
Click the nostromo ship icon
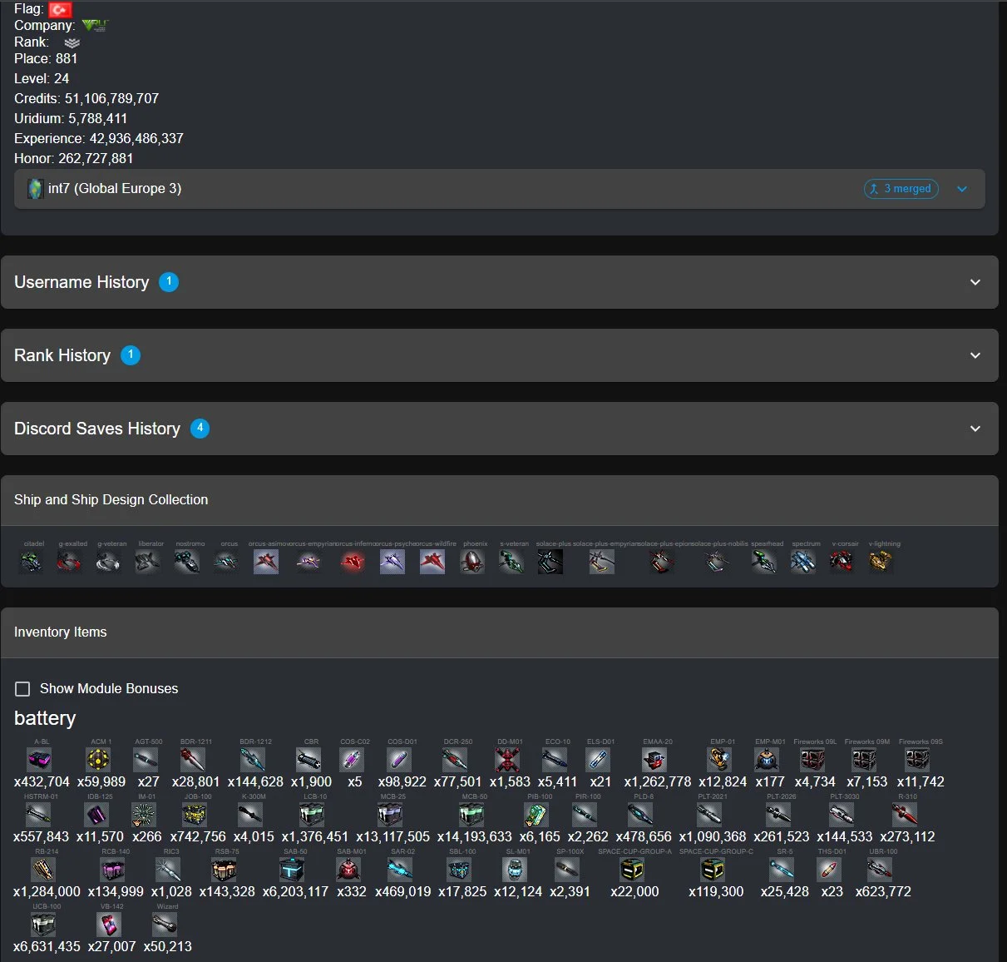(187, 563)
